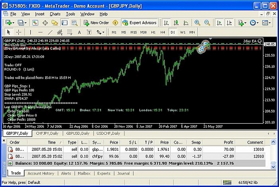Set timeframe to H4
This screenshot has height=187, width=279.
pyautogui.click(x=162, y=32)
